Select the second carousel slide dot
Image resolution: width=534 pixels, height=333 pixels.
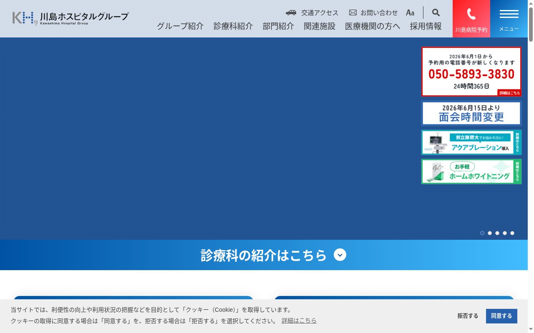click(490, 233)
